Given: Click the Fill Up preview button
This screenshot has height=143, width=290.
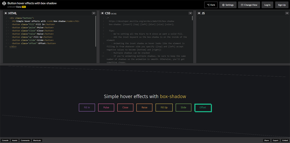Looking at the screenshot, I should 164,108.
